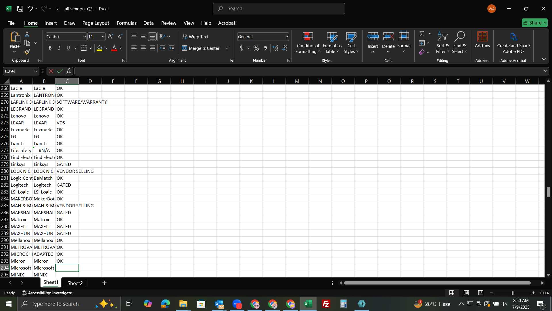Click the Name Box showing C294
Image resolution: width=552 pixels, height=311 pixels.
click(21, 71)
